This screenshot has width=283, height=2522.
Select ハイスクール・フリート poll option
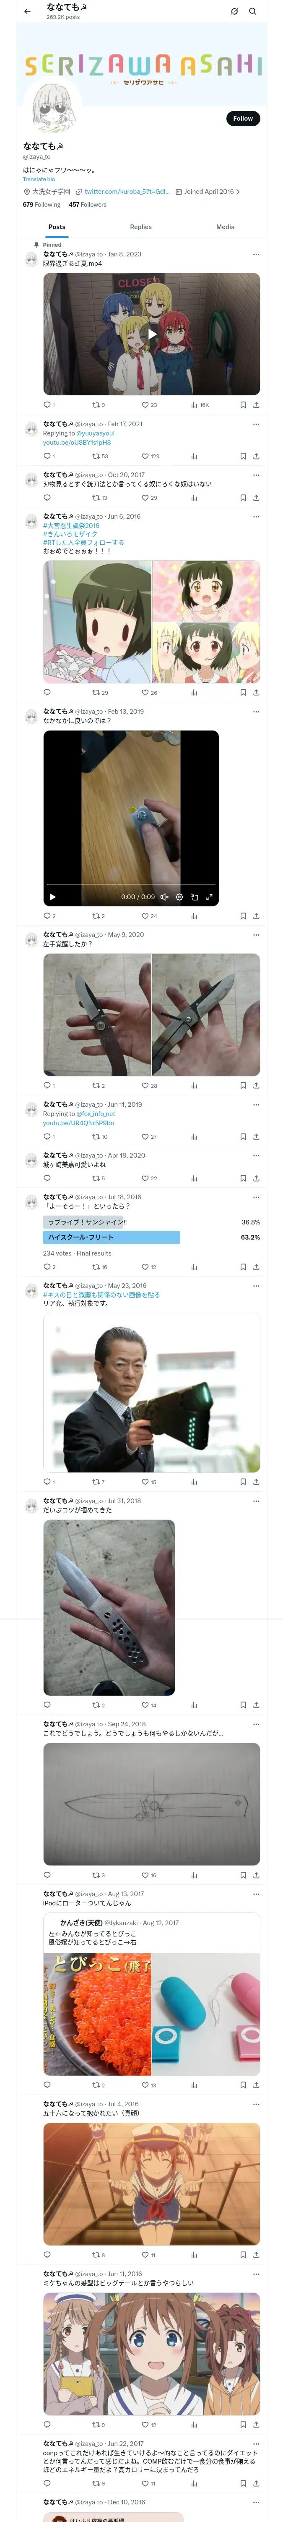point(111,1237)
